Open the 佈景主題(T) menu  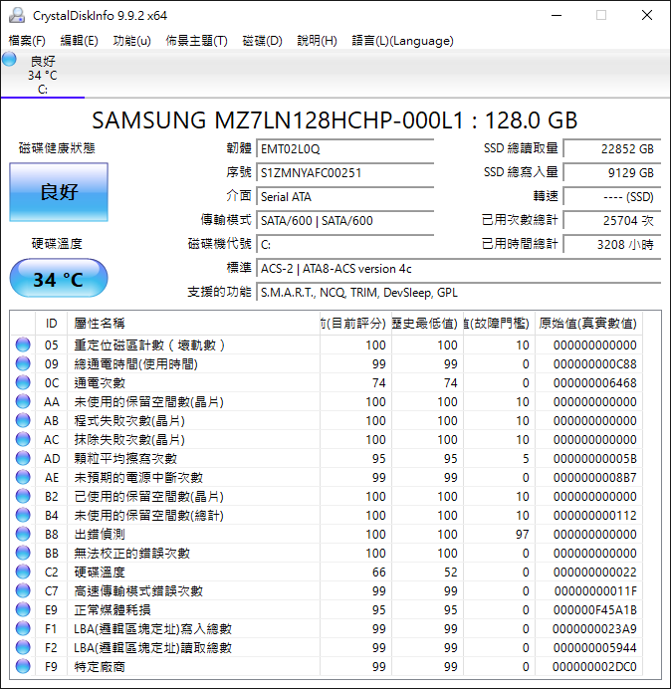tap(196, 41)
